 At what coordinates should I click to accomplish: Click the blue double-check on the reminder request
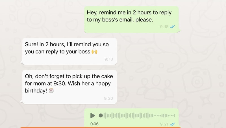pyautogui.click(x=172, y=27)
